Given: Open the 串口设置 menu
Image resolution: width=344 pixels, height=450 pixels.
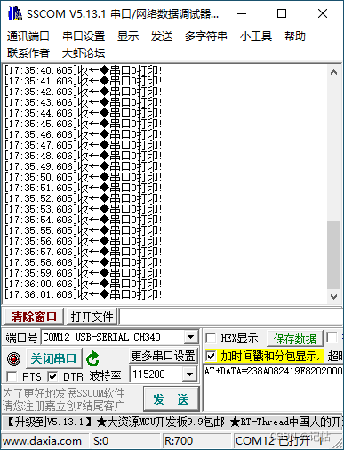Looking at the screenshot, I should [x=84, y=36].
